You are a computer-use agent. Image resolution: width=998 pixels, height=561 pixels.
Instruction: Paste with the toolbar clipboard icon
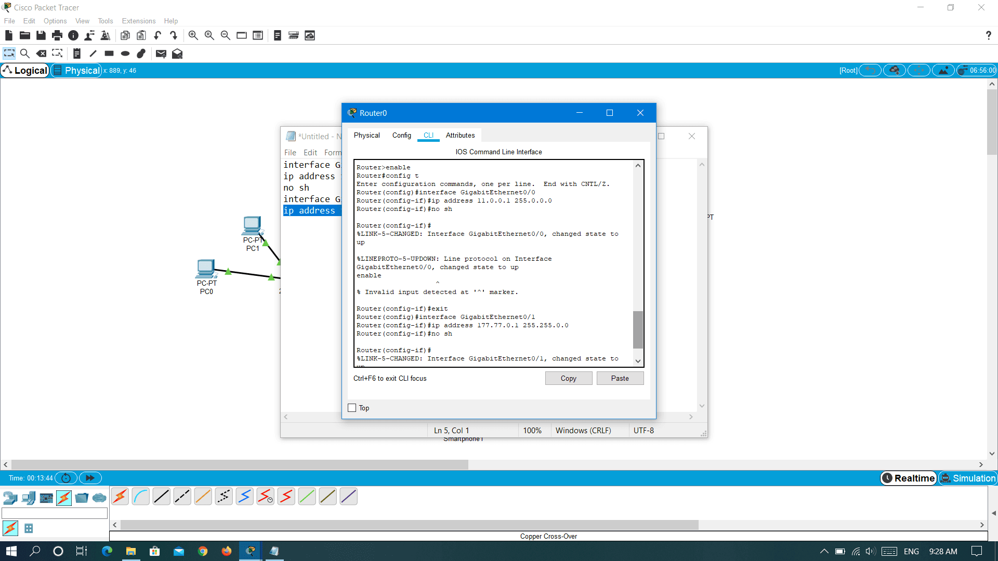pos(141,35)
